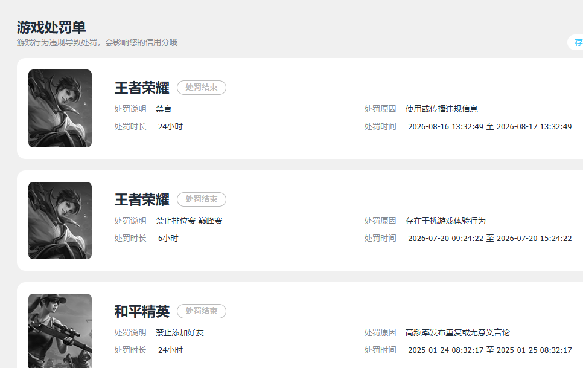Select reason 高频率发布重复或无意义言论
The height and width of the screenshot is (368, 583).
point(457,333)
